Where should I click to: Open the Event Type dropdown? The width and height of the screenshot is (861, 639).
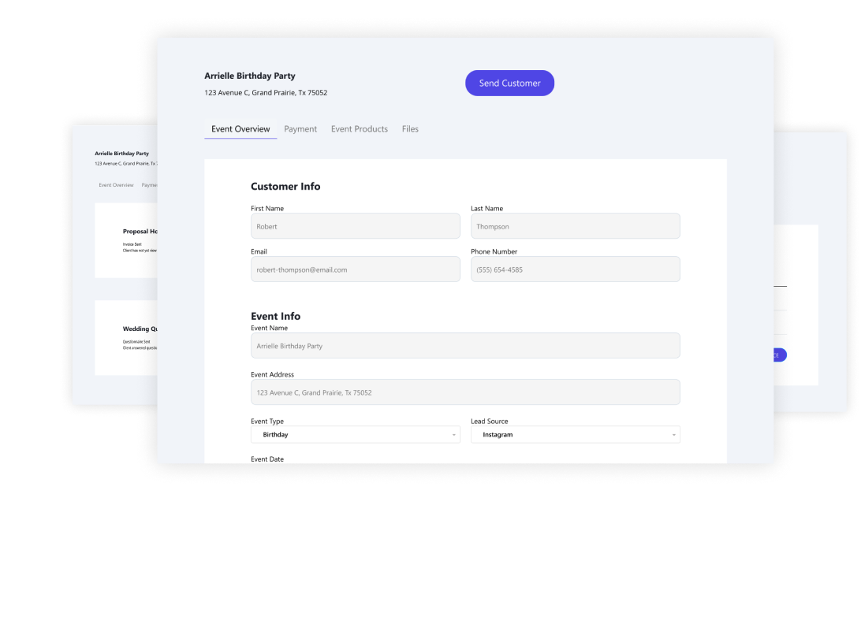(x=356, y=434)
